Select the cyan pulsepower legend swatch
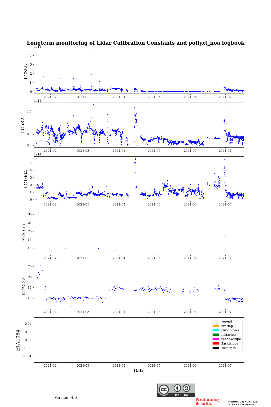Screen dimensions: 271x407 216,330
